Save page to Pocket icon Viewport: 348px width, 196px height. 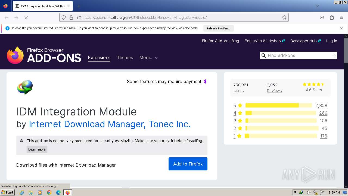coord(322,17)
